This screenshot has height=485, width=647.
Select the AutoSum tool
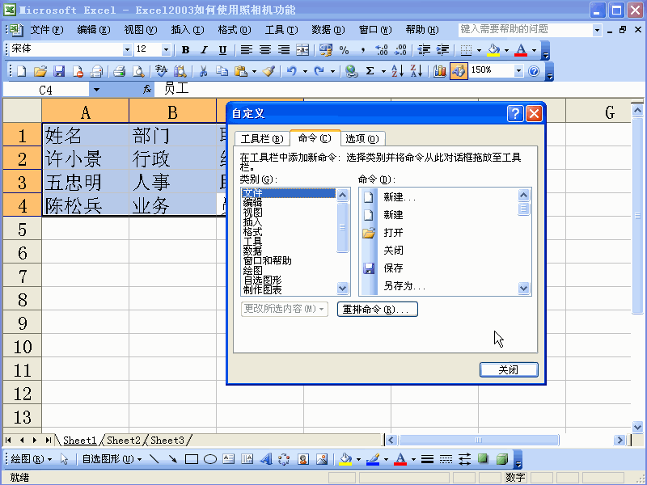[371, 71]
